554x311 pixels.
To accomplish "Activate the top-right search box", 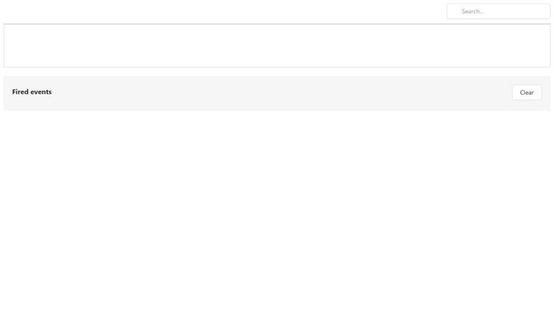I will coord(499,11).
